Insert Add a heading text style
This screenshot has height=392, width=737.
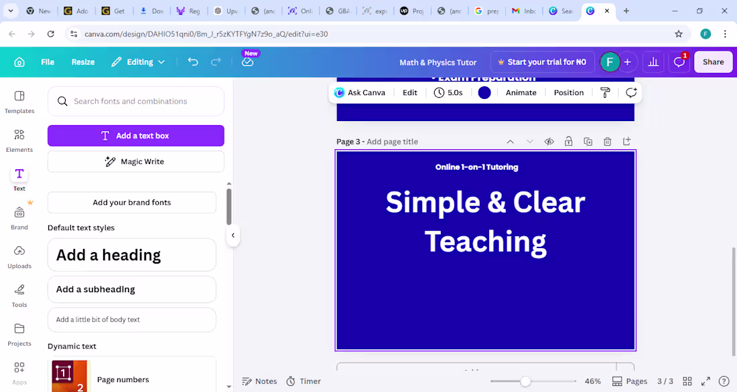click(131, 255)
